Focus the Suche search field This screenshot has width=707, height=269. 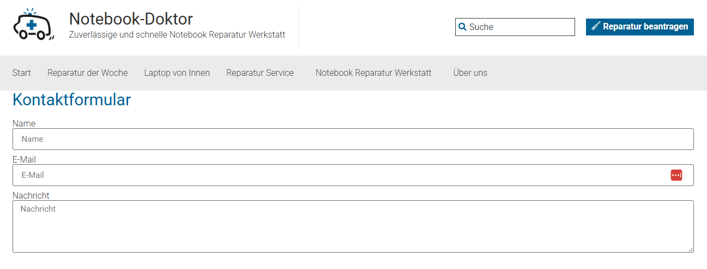[519, 27]
